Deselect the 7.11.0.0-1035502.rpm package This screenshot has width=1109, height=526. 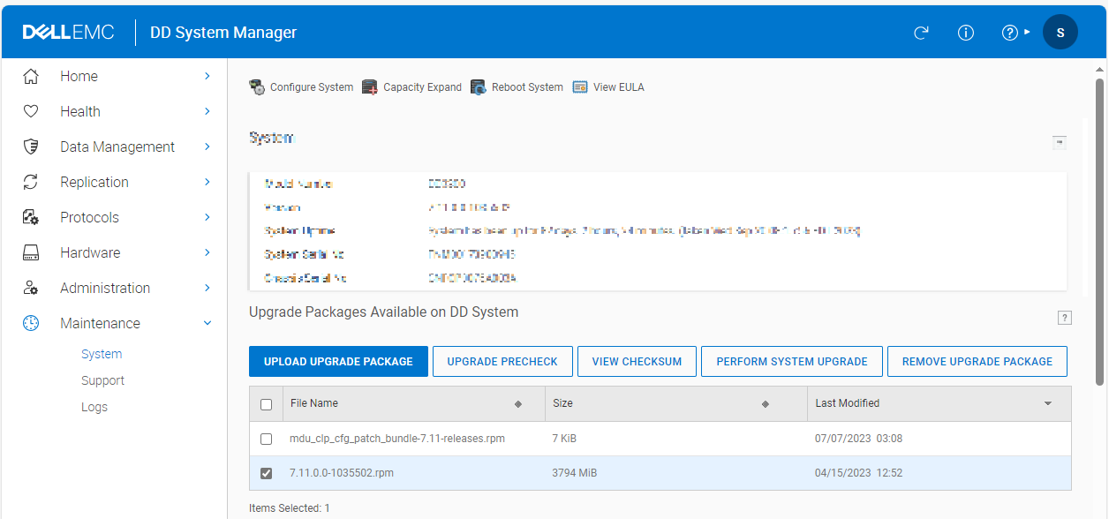(x=266, y=473)
